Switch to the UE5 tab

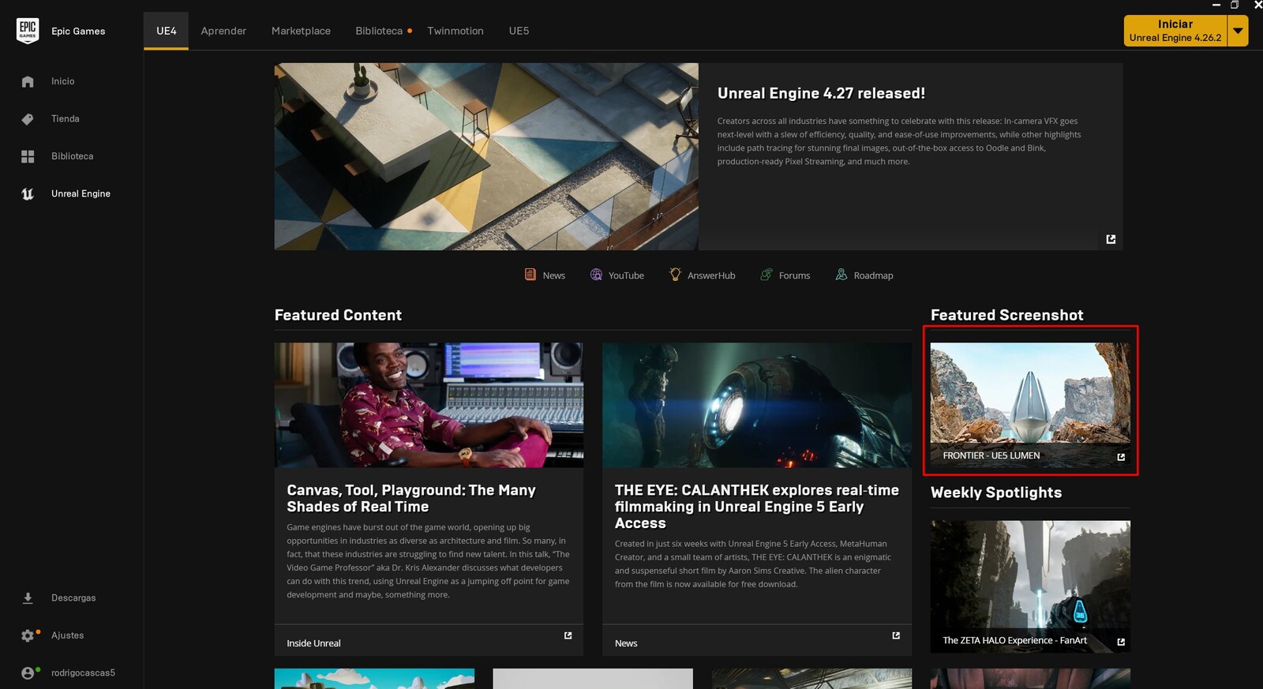[x=519, y=31]
